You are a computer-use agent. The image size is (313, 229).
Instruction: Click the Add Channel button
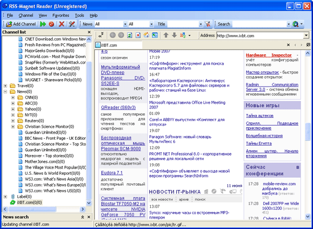tap(20, 24)
